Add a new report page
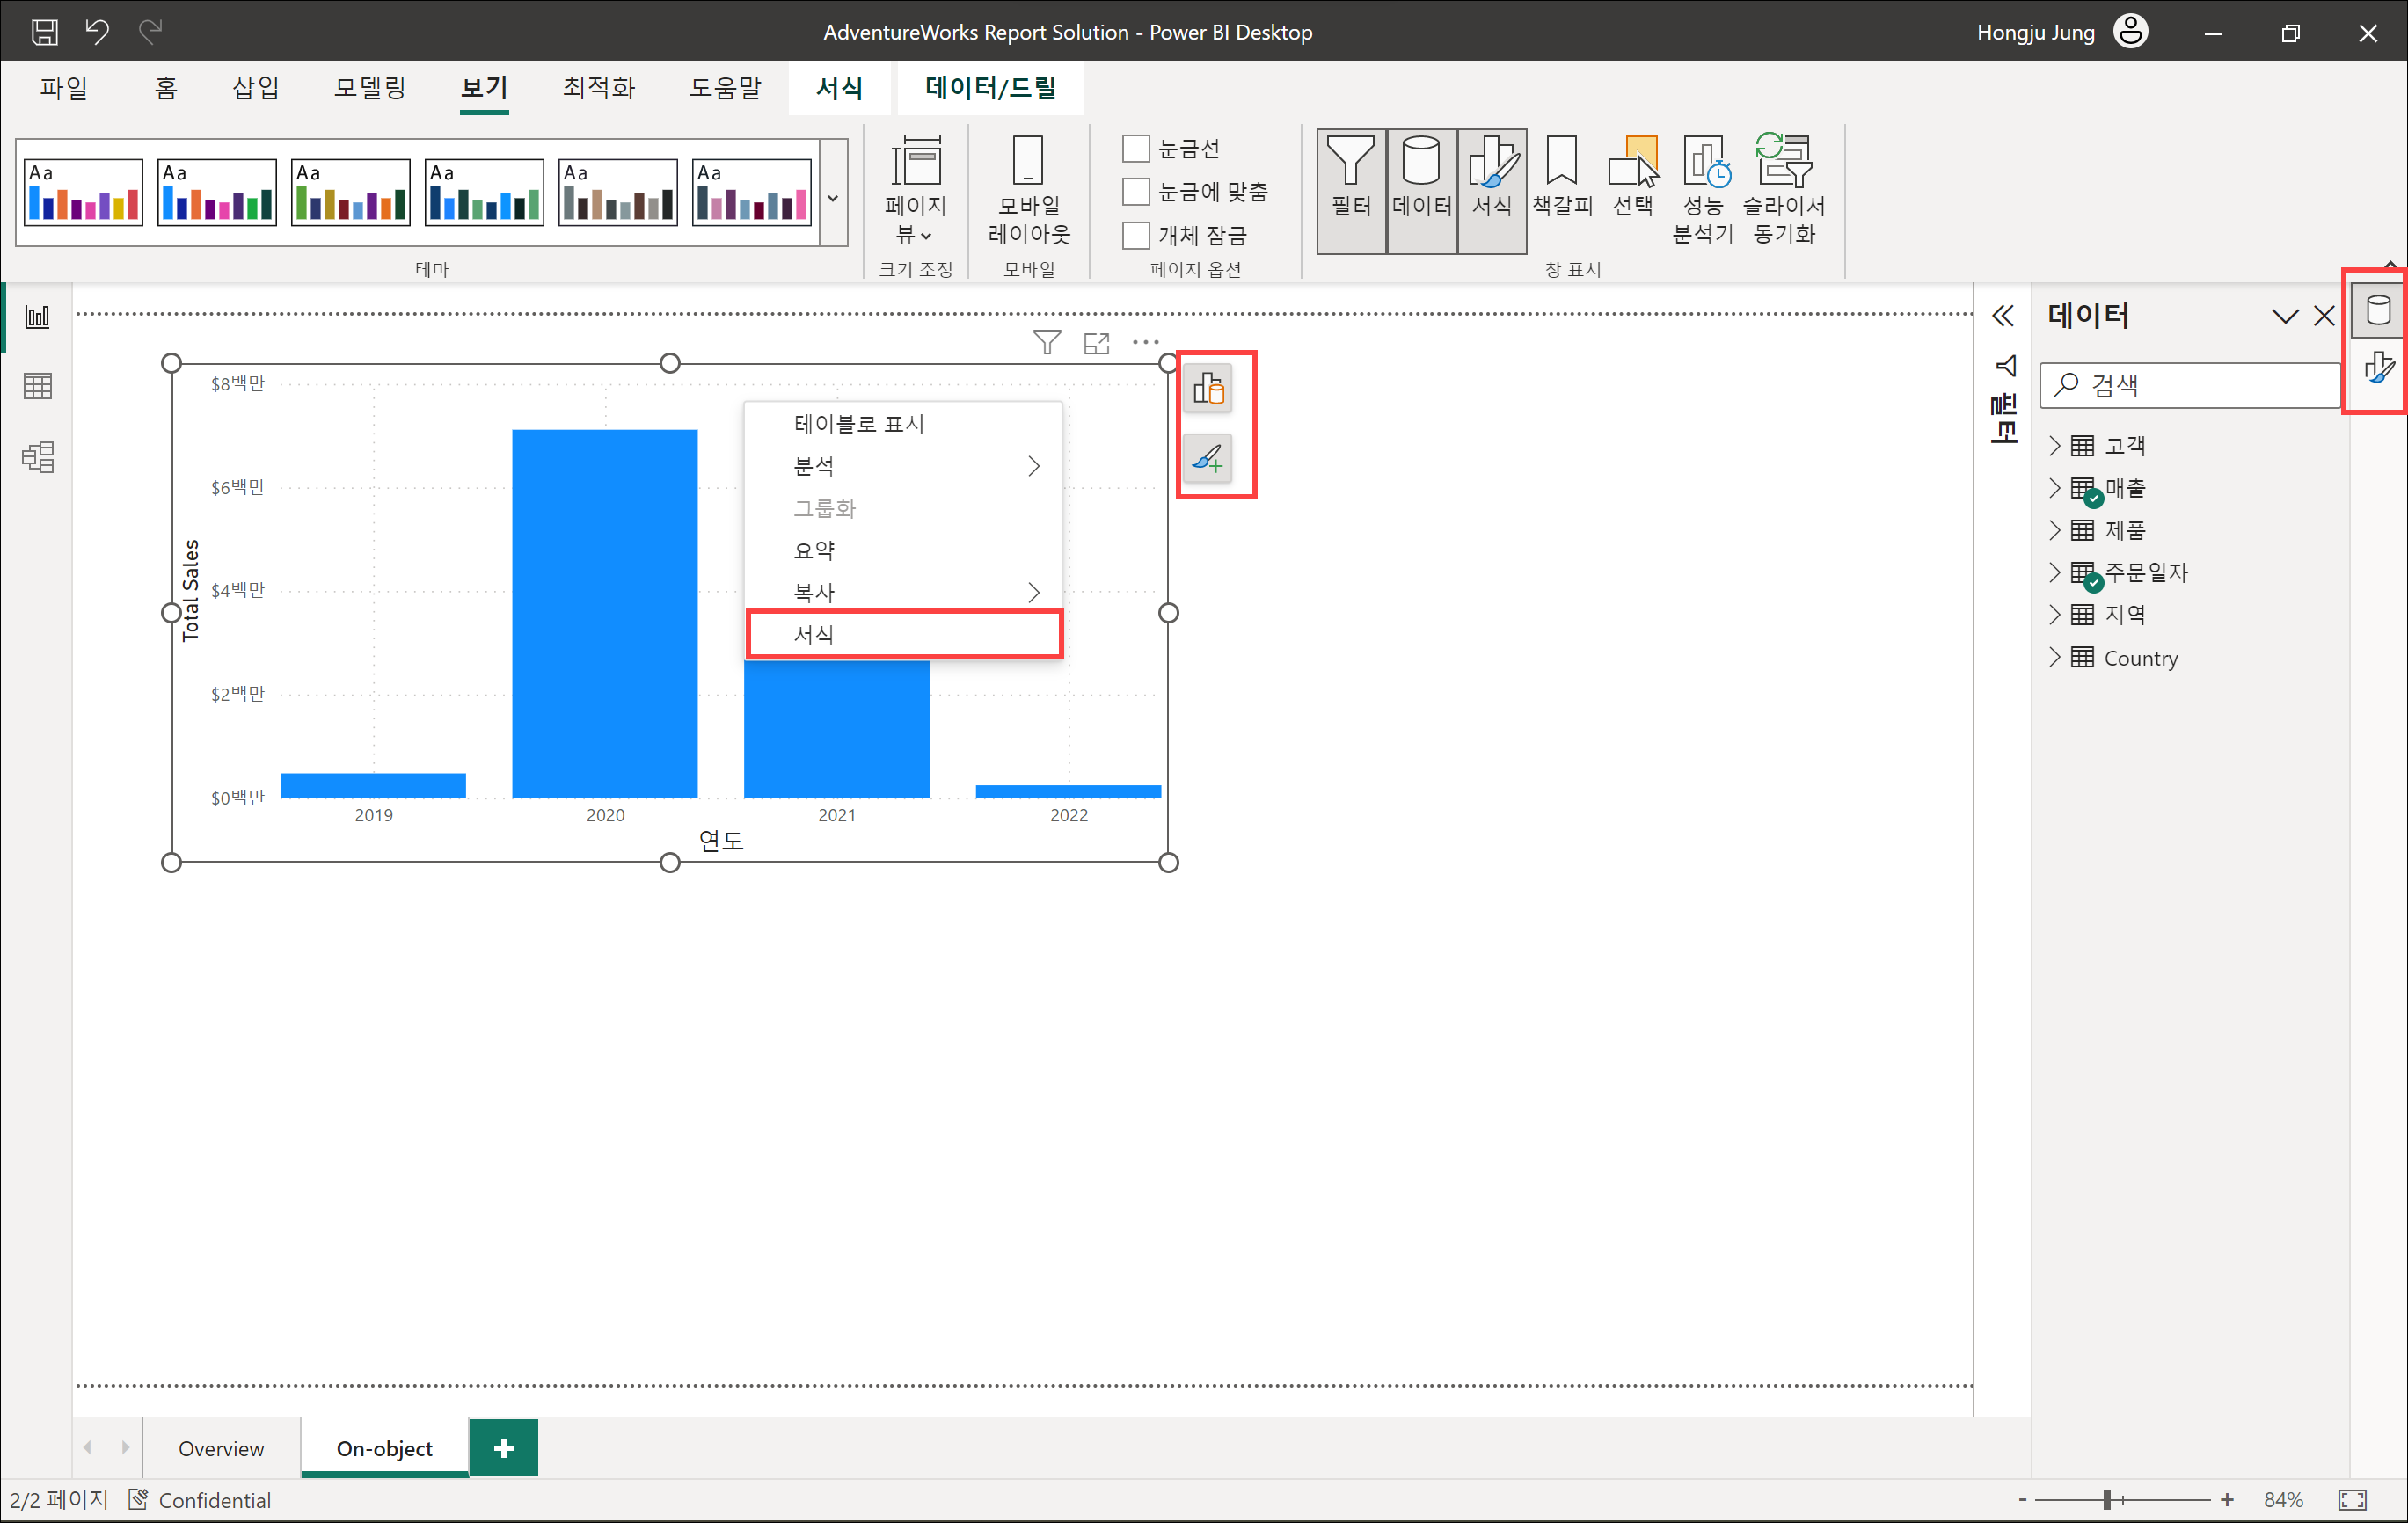 coord(503,1447)
